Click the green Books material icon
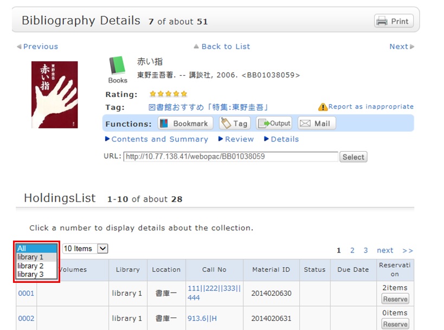This screenshot has width=444, height=330. (117, 67)
